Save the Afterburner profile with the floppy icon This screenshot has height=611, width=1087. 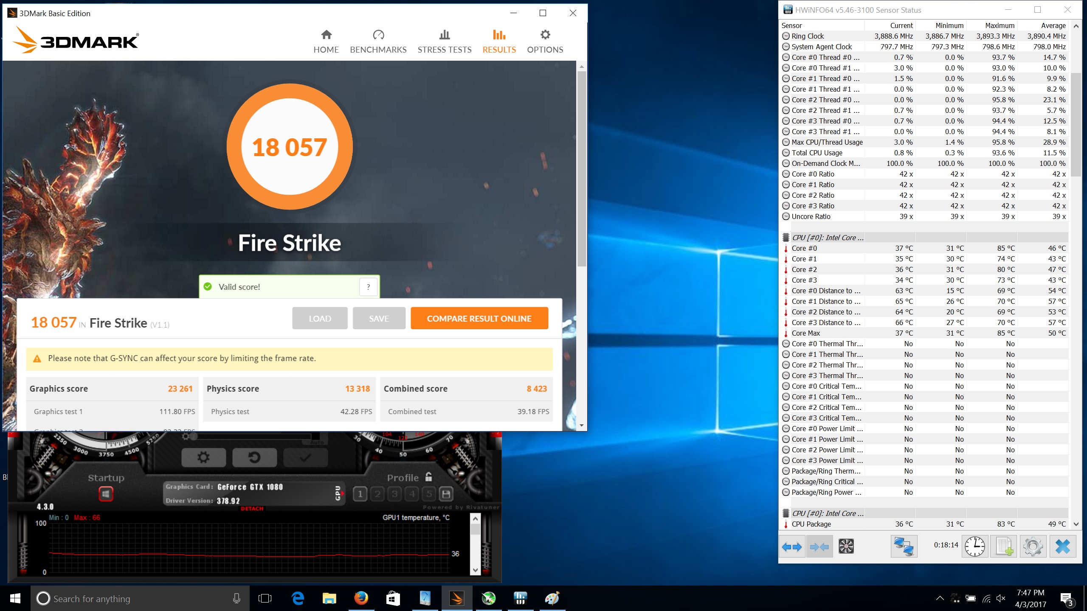446,494
